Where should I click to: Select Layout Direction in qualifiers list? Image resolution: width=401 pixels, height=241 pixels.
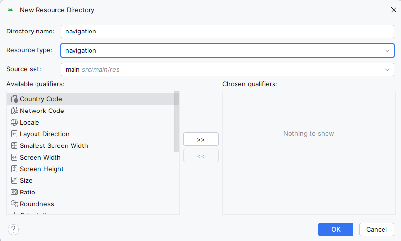44,134
